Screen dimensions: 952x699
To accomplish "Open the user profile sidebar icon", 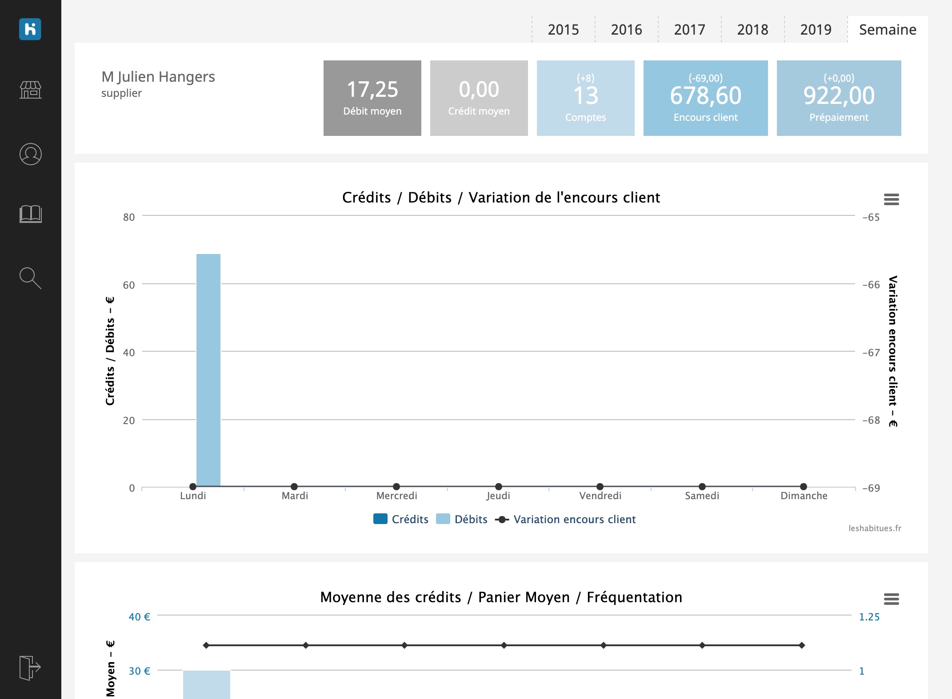I will coord(31,154).
